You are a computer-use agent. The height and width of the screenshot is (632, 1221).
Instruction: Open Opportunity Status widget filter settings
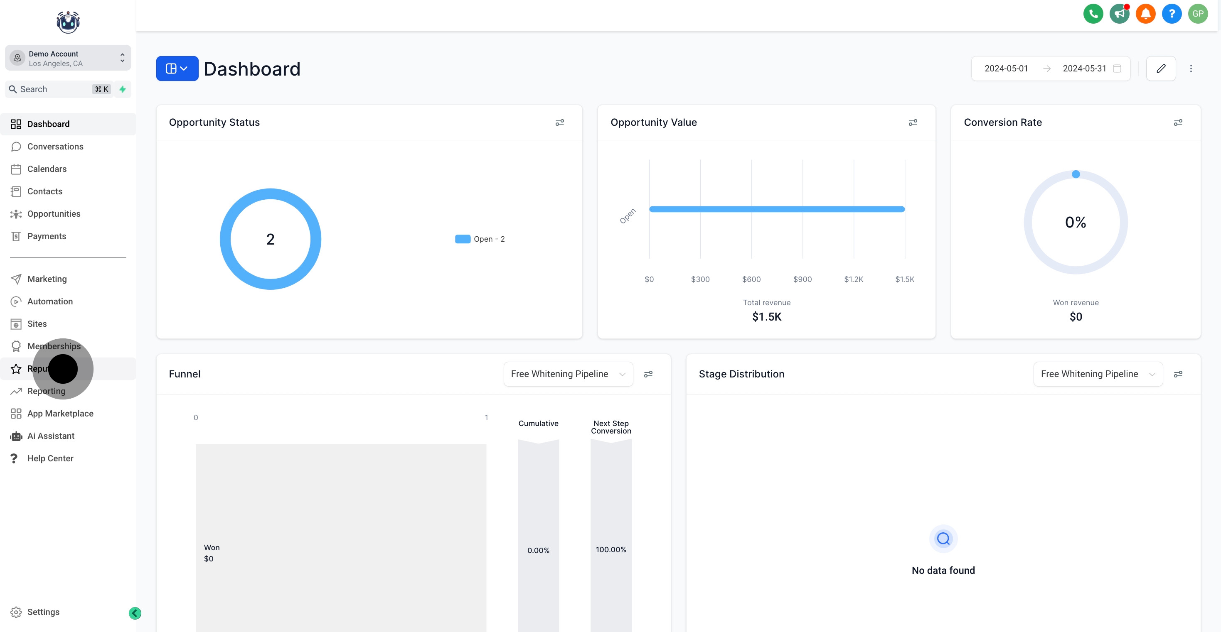(x=559, y=123)
